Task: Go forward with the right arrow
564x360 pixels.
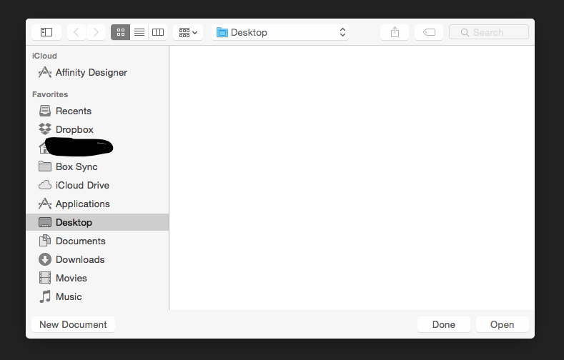Action: point(96,32)
